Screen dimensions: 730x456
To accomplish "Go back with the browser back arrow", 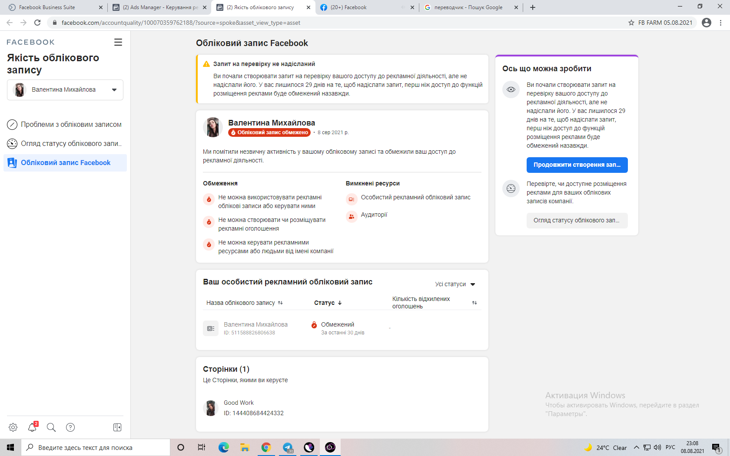I will [x=10, y=23].
